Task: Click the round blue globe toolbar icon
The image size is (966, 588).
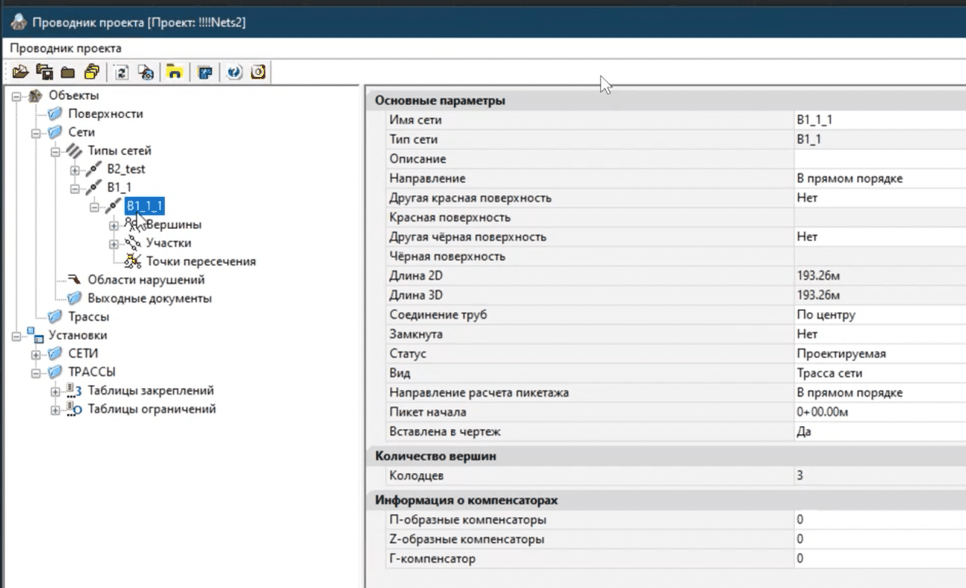Action: point(234,72)
